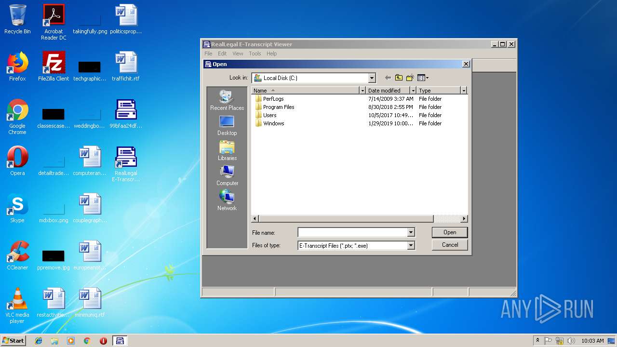Open the Help menu
Screen dimensions: 617x347
272,53
